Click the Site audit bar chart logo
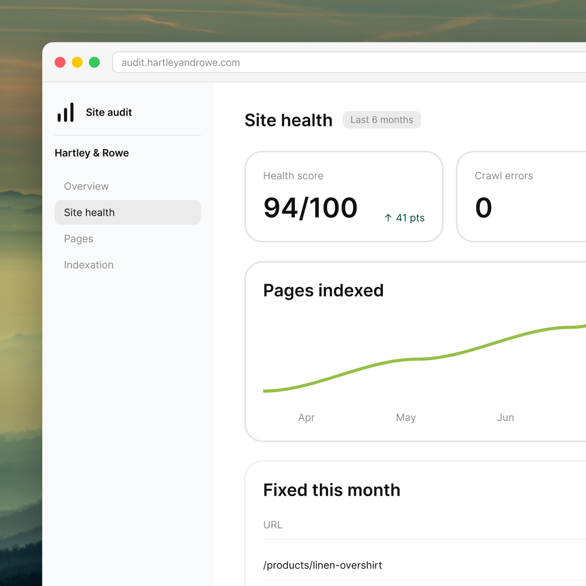 click(x=65, y=112)
